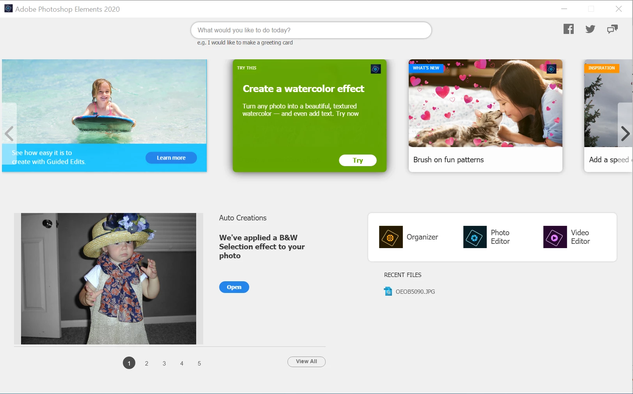Try the watercolor effect

pyautogui.click(x=358, y=160)
